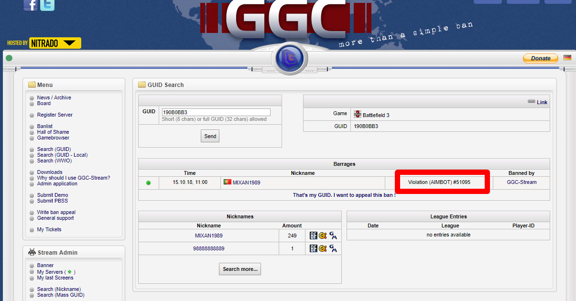Focus the GUID input field
Viewport: 576px width, 301px height.
click(216, 112)
